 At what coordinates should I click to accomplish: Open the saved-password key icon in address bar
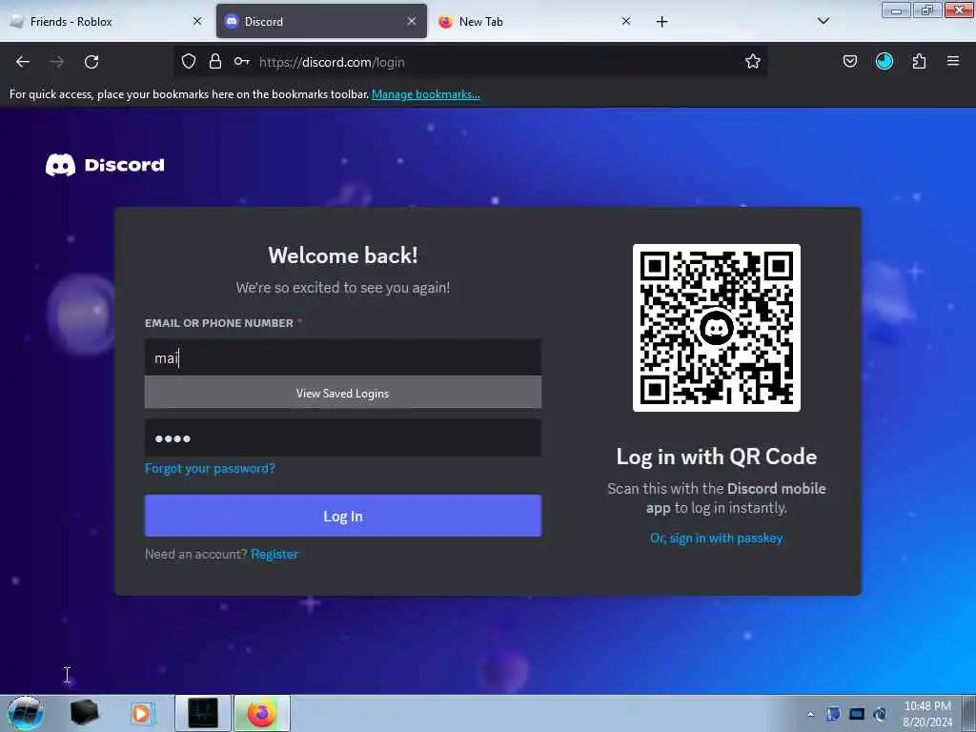click(241, 61)
